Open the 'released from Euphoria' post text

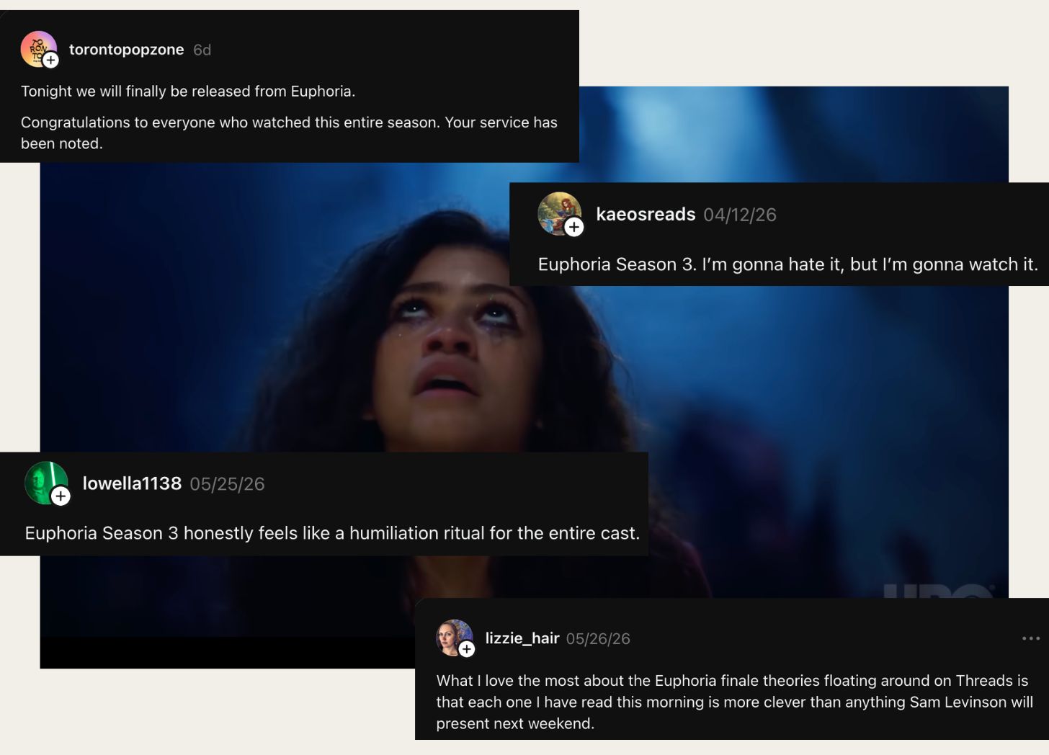point(188,91)
